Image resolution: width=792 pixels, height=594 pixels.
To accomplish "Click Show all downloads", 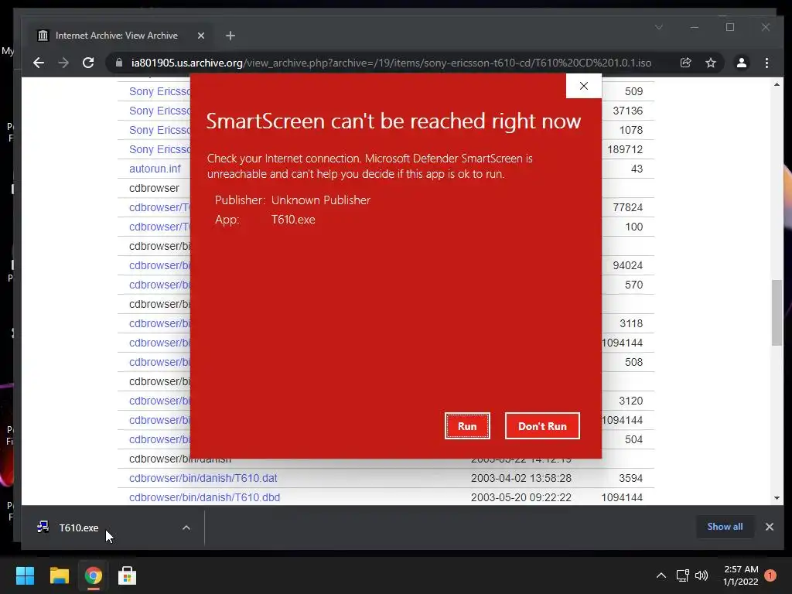I will coord(725,526).
